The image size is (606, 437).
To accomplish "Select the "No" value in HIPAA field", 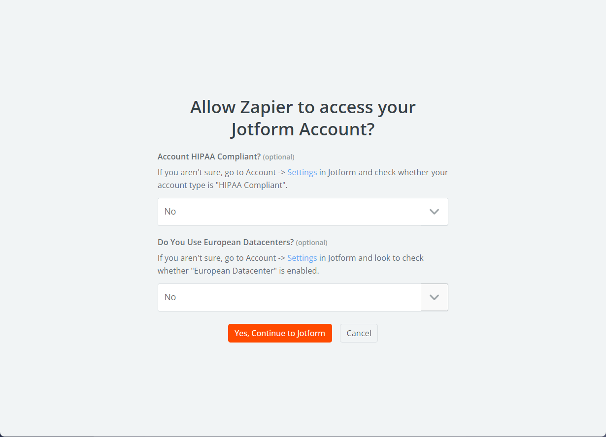I will tap(170, 212).
